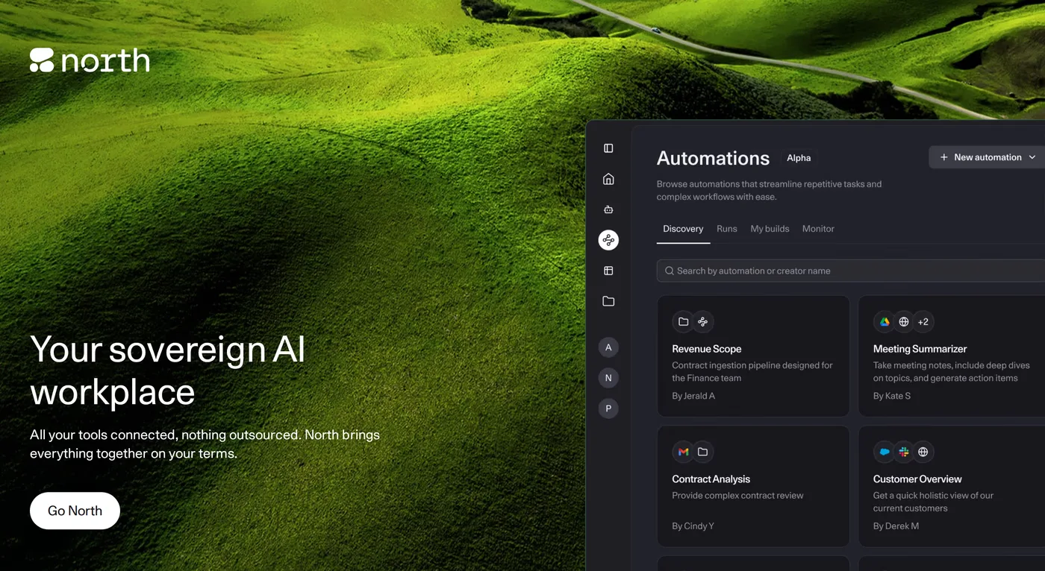Click the globe icon on Meeting Summarizer card
The width and height of the screenshot is (1045, 571).
coord(904,322)
